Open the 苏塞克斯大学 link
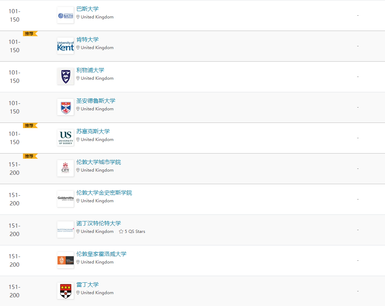Viewport: 385px width, 306px height. click(93, 131)
